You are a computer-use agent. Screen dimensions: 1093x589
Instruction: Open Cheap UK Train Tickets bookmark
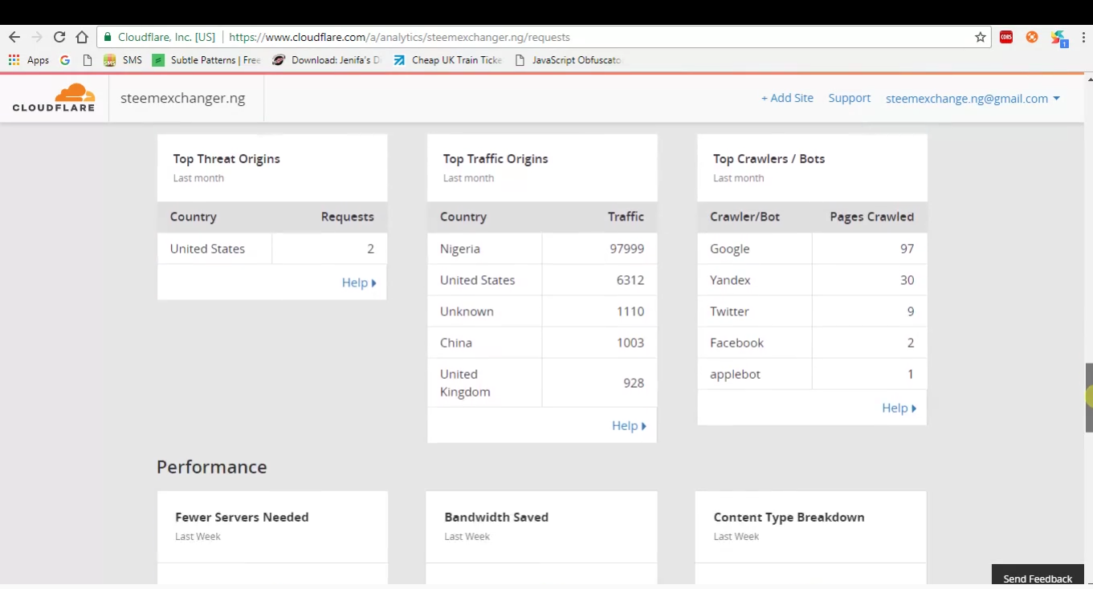click(447, 60)
